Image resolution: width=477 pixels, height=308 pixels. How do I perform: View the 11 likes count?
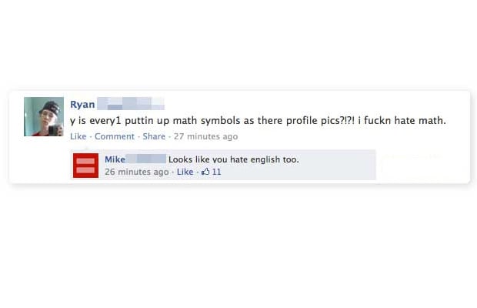point(217,172)
